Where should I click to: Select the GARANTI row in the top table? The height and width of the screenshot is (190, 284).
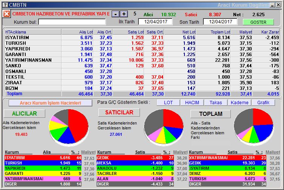(x=142, y=54)
